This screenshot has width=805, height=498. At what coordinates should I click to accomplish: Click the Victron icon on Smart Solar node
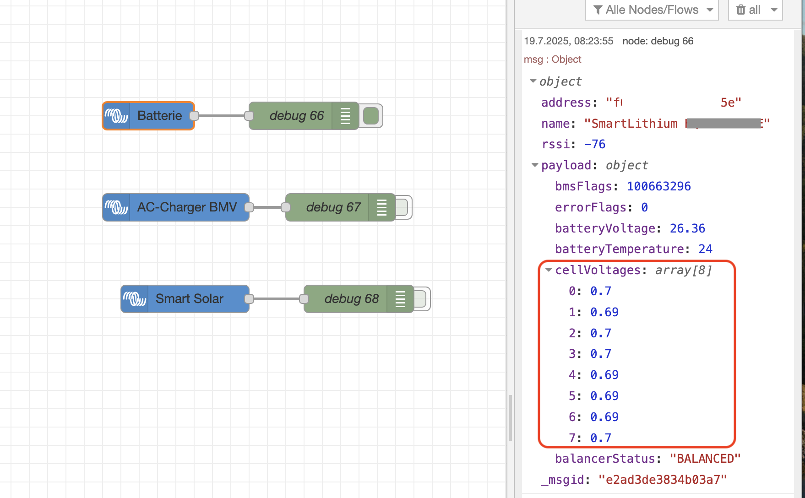[135, 299]
